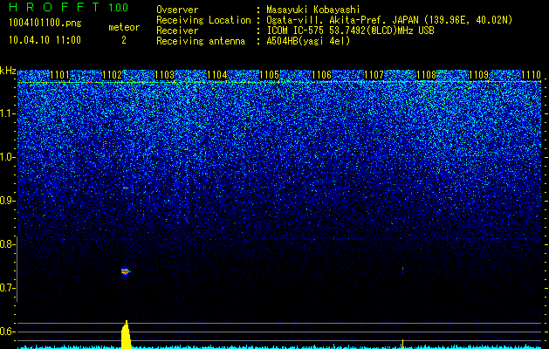Click the 1109 time marker
The height and width of the screenshot is (349, 549).
(478, 74)
